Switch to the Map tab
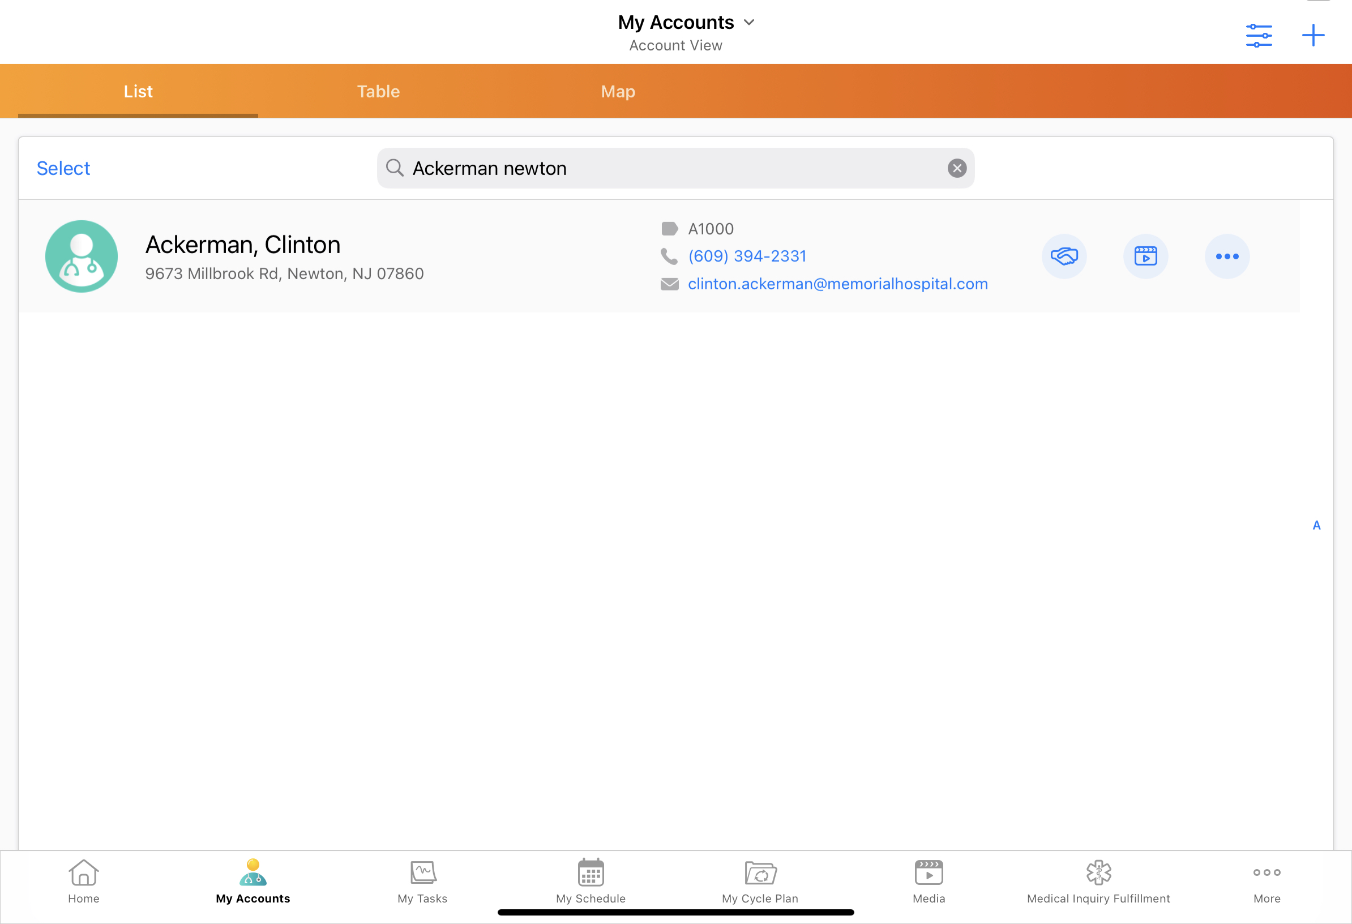The image size is (1352, 924). (x=618, y=91)
